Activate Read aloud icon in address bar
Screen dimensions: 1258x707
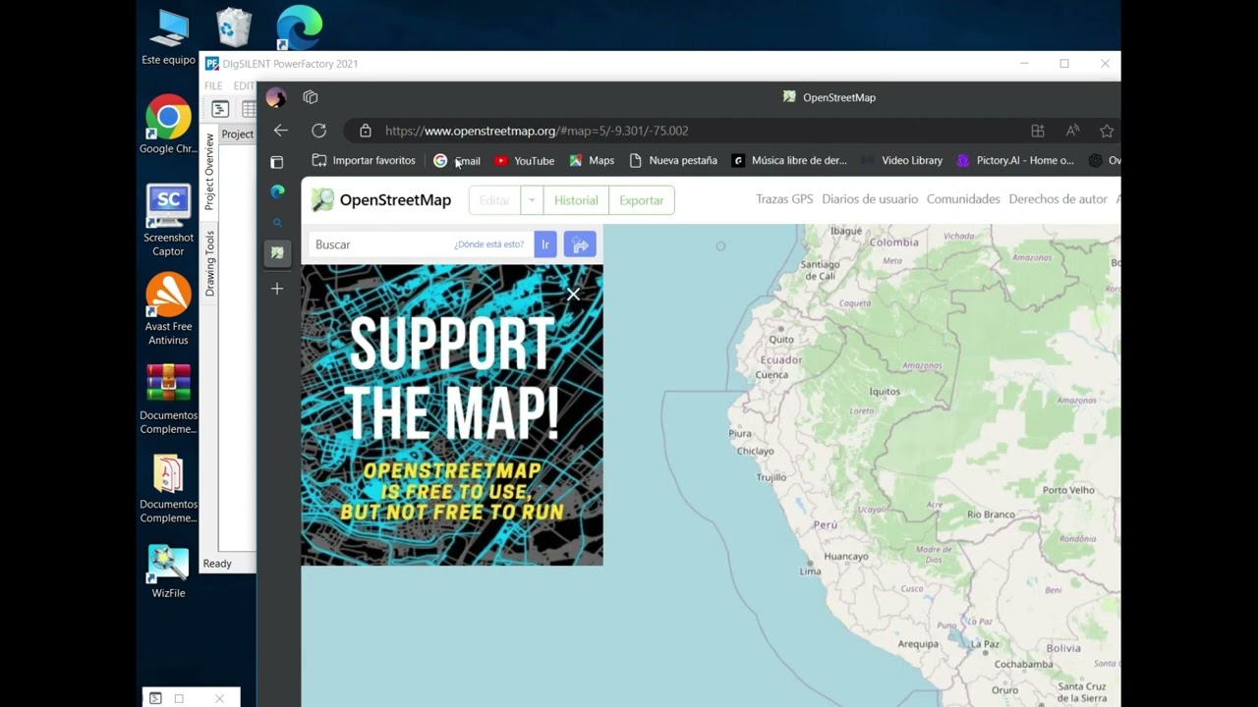1072,131
